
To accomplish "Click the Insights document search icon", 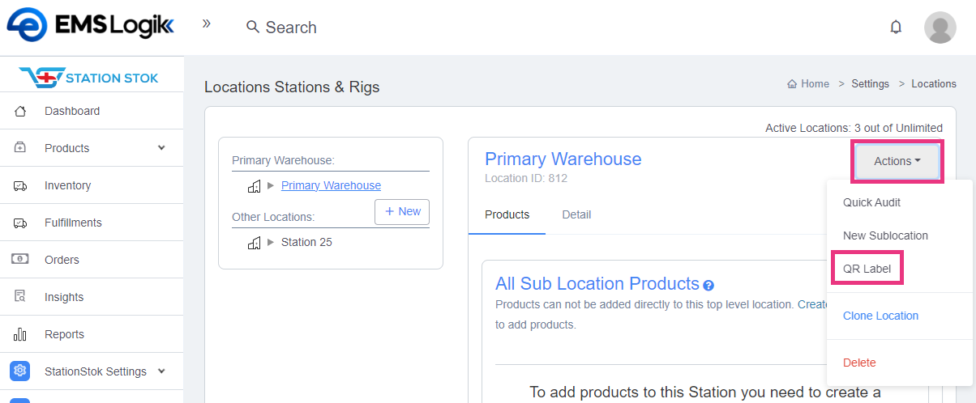I will pos(21,297).
